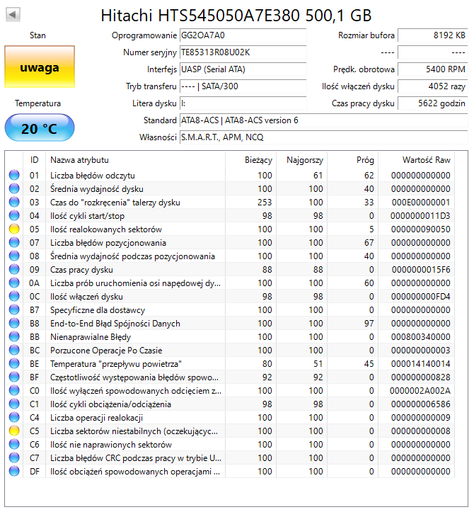Screen dimensions: 474x512
Task: Click the Tryb transferu field SATA/300
Action: [243, 86]
